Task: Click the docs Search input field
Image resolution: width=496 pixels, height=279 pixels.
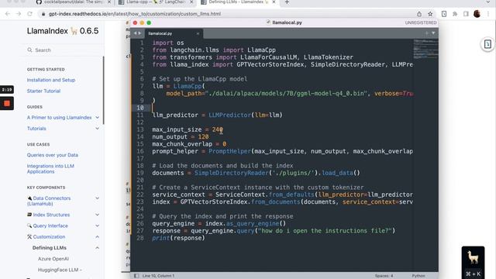Action: (64, 50)
